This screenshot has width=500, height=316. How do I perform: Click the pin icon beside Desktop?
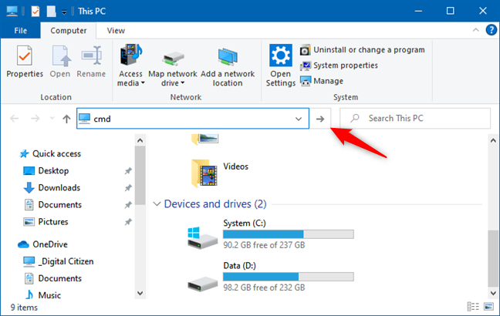click(128, 171)
